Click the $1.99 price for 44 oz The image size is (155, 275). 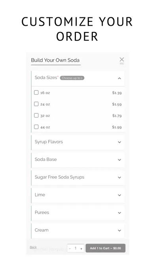point(117,127)
